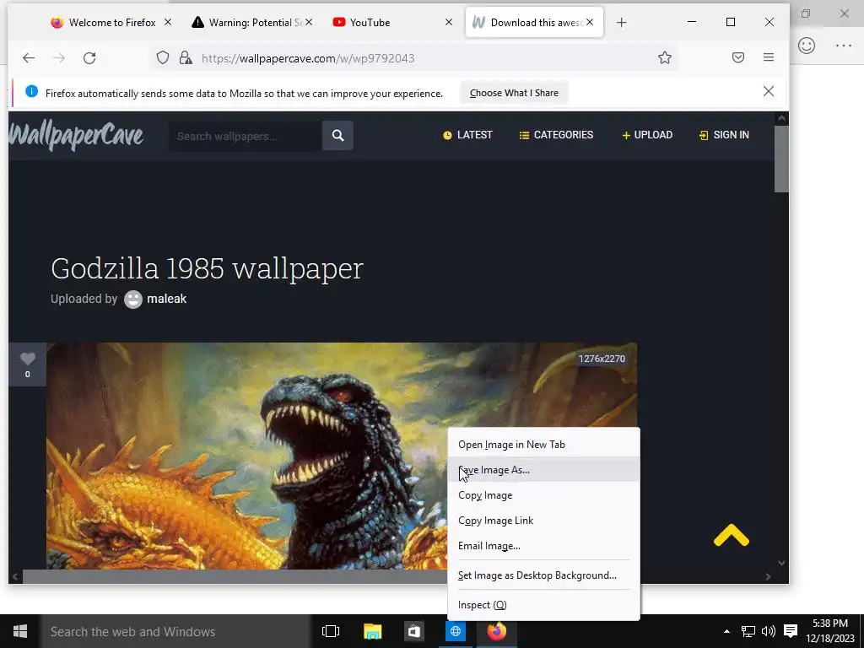The height and width of the screenshot is (648, 864).
Task: Click the page vertical scrollbar thumb
Action: coord(781,159)
